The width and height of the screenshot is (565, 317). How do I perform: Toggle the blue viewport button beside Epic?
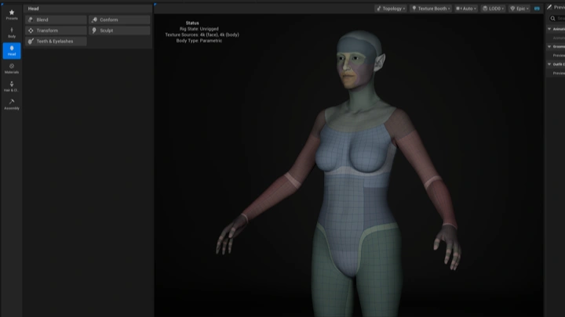point(537,8)
